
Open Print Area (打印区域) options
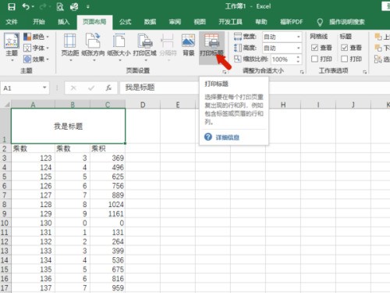[x=144, y=47]
